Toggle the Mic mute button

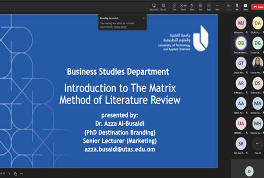(237, 6)
